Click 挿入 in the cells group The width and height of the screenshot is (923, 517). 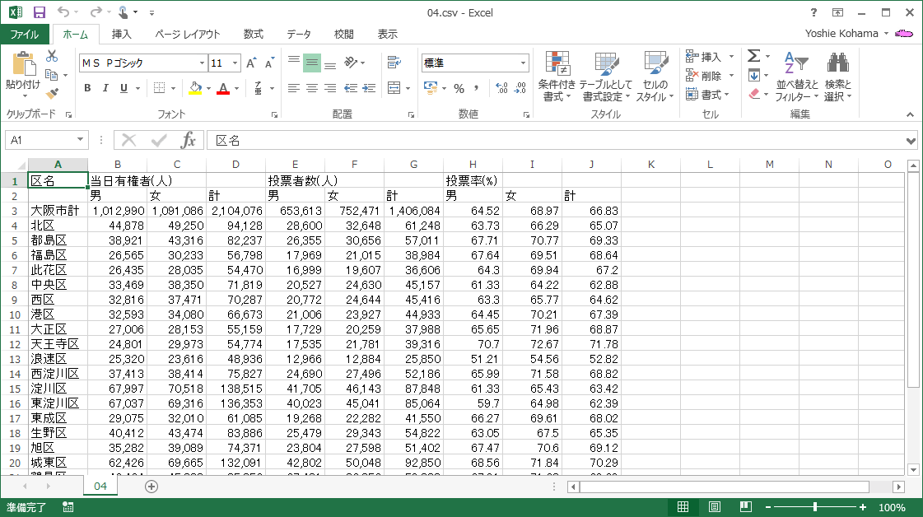point(710,57)
